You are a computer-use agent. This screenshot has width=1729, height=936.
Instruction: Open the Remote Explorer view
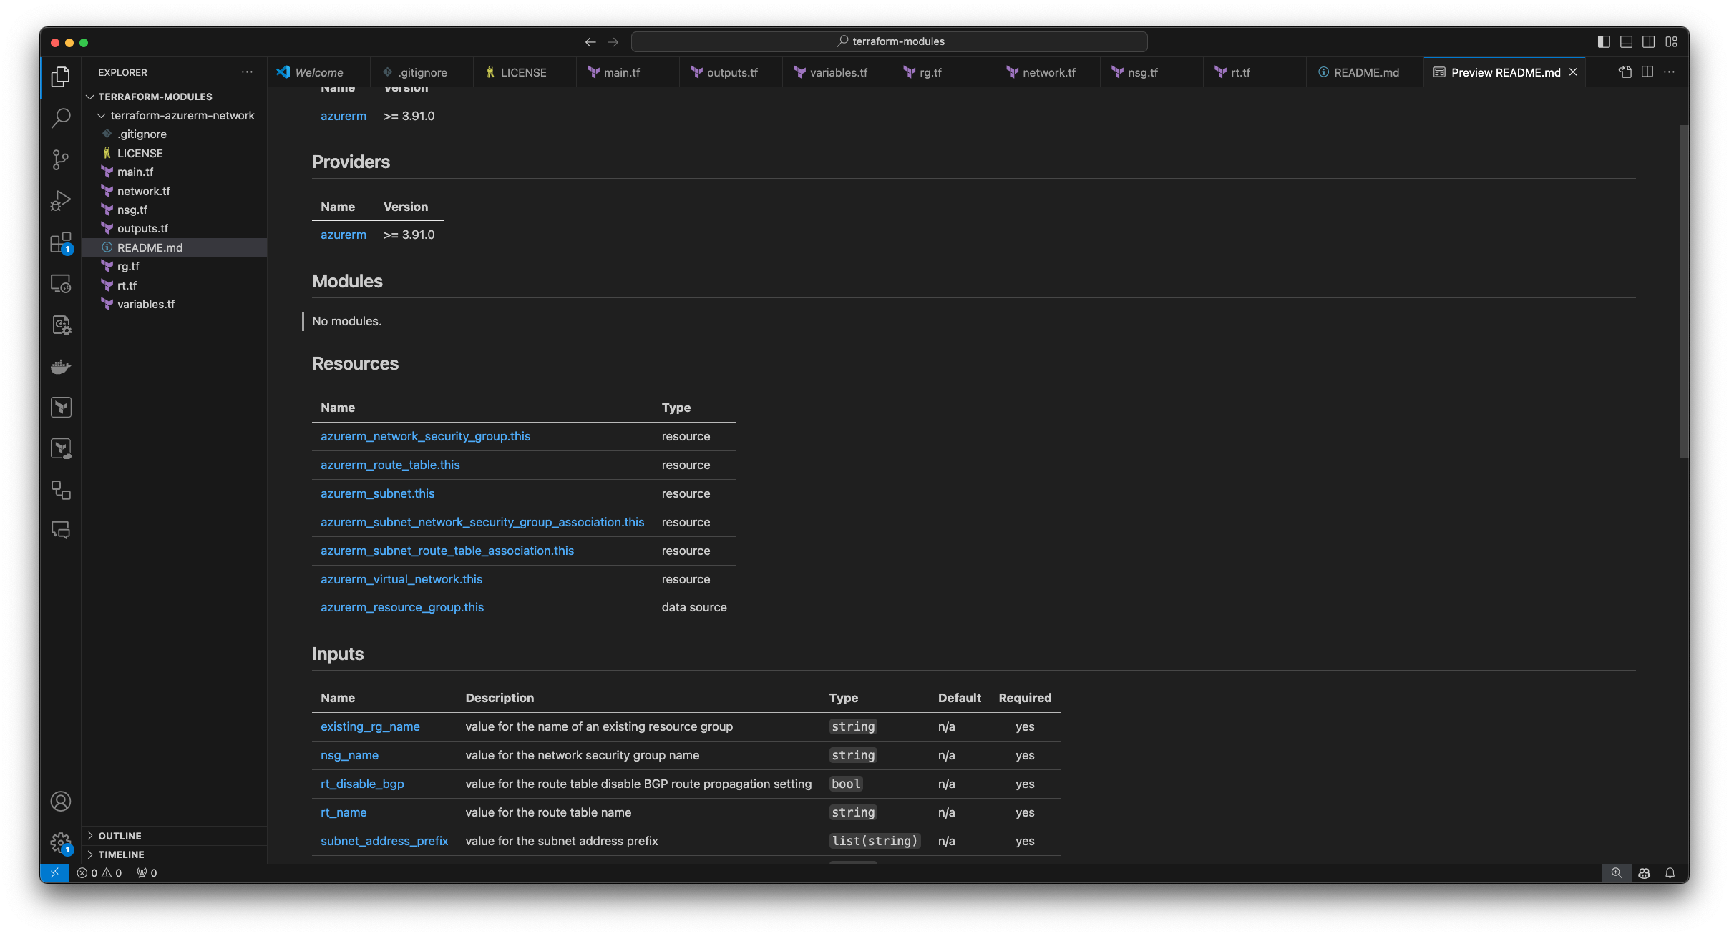[x=61, y=284]
